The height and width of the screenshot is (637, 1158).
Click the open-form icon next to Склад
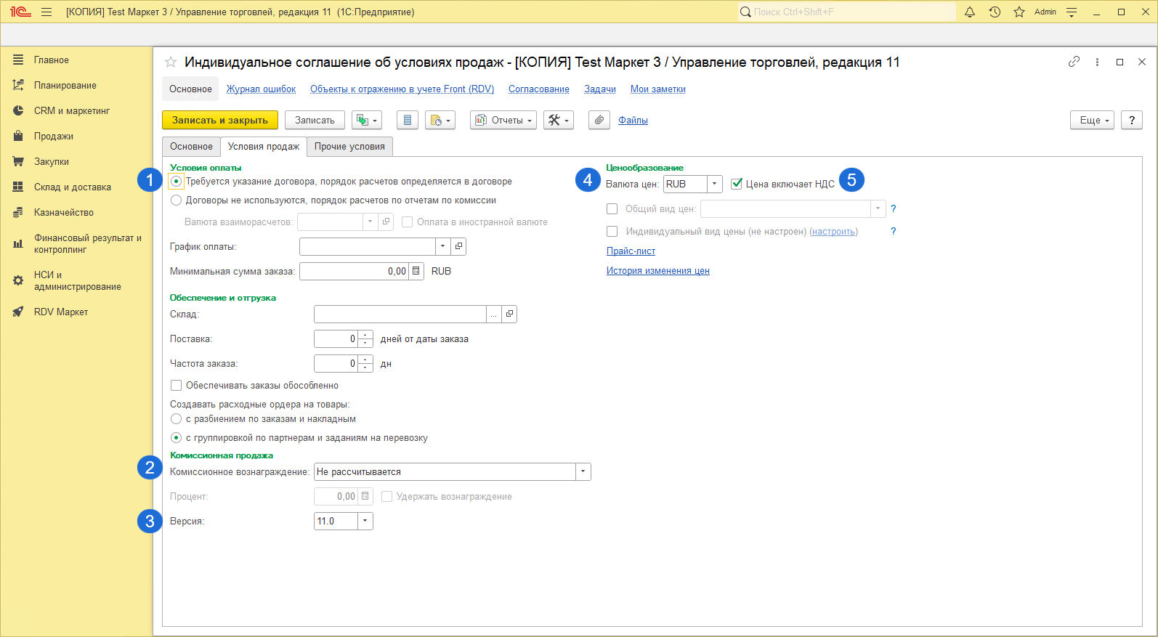(509, 314)
